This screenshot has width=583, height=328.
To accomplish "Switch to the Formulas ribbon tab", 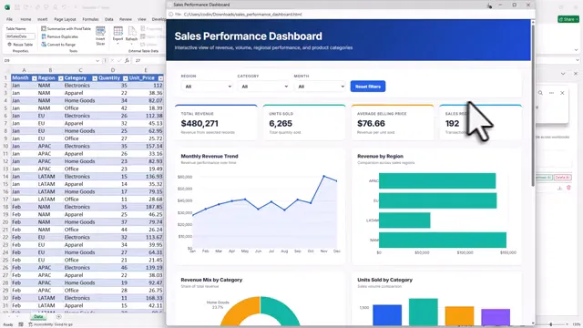I will 90,19.
